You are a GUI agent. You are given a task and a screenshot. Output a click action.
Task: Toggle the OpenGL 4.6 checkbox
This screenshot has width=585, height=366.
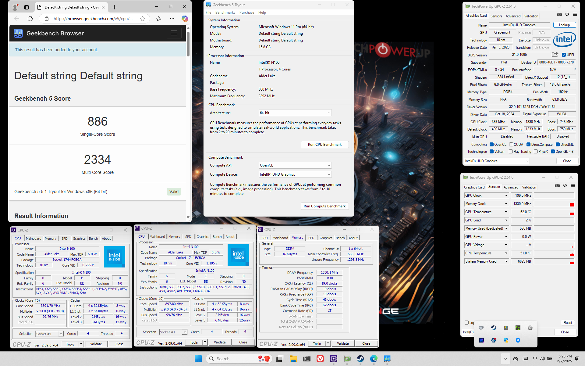click(x=553, y=152)
